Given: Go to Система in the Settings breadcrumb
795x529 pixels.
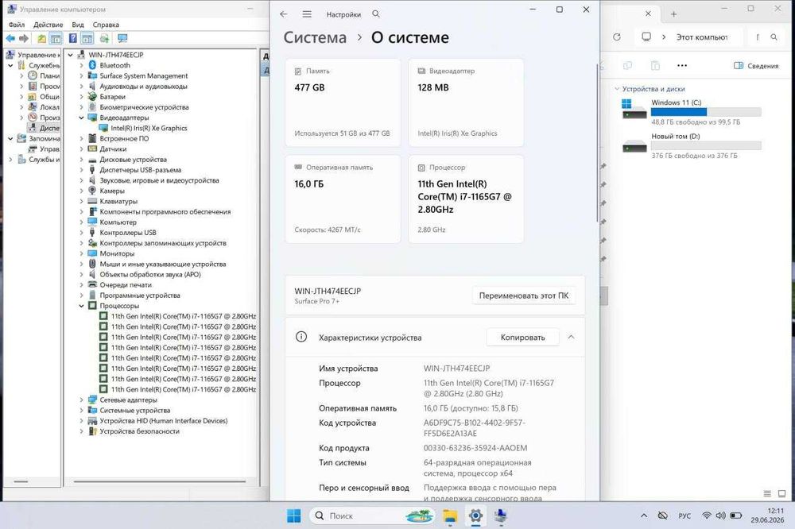Looking at the screenshot, I should (x=315, y=37).
